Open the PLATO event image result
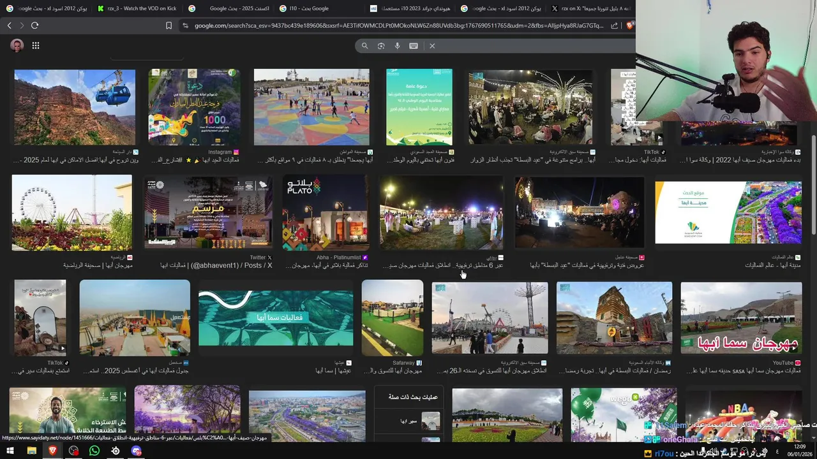 pos(326,213)
